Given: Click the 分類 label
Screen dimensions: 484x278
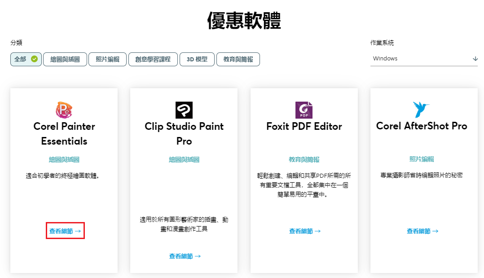Looking at the screenshot, I should tap(16, 43).
